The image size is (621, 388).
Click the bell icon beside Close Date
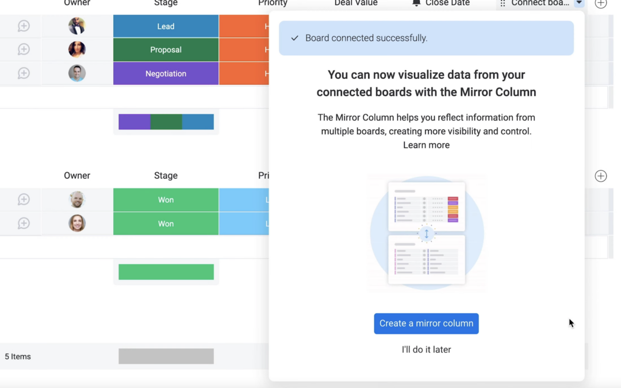click(416, 3)
